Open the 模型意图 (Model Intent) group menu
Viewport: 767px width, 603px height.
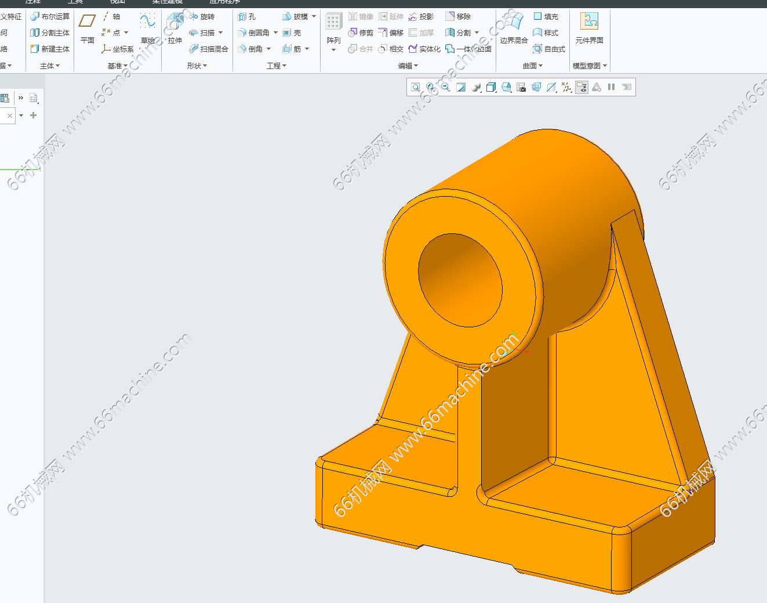click(x=590, y=66)
